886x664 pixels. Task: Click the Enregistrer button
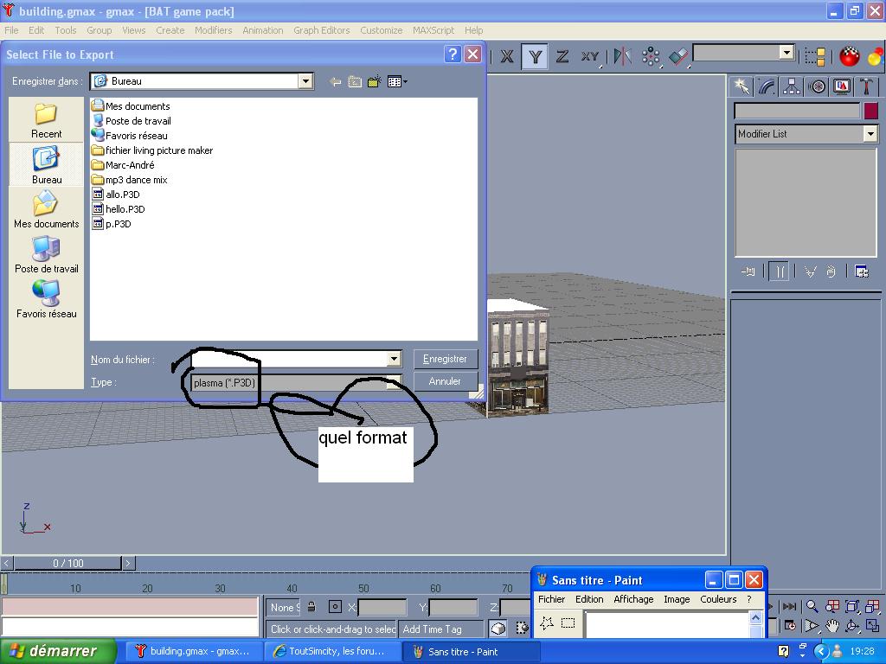(445, 359)
